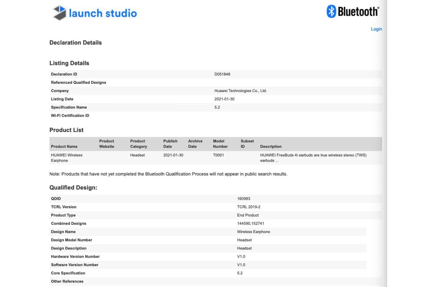Select Hardware Version Number value V1.0
431x287 pixels.
pos(241,256)
